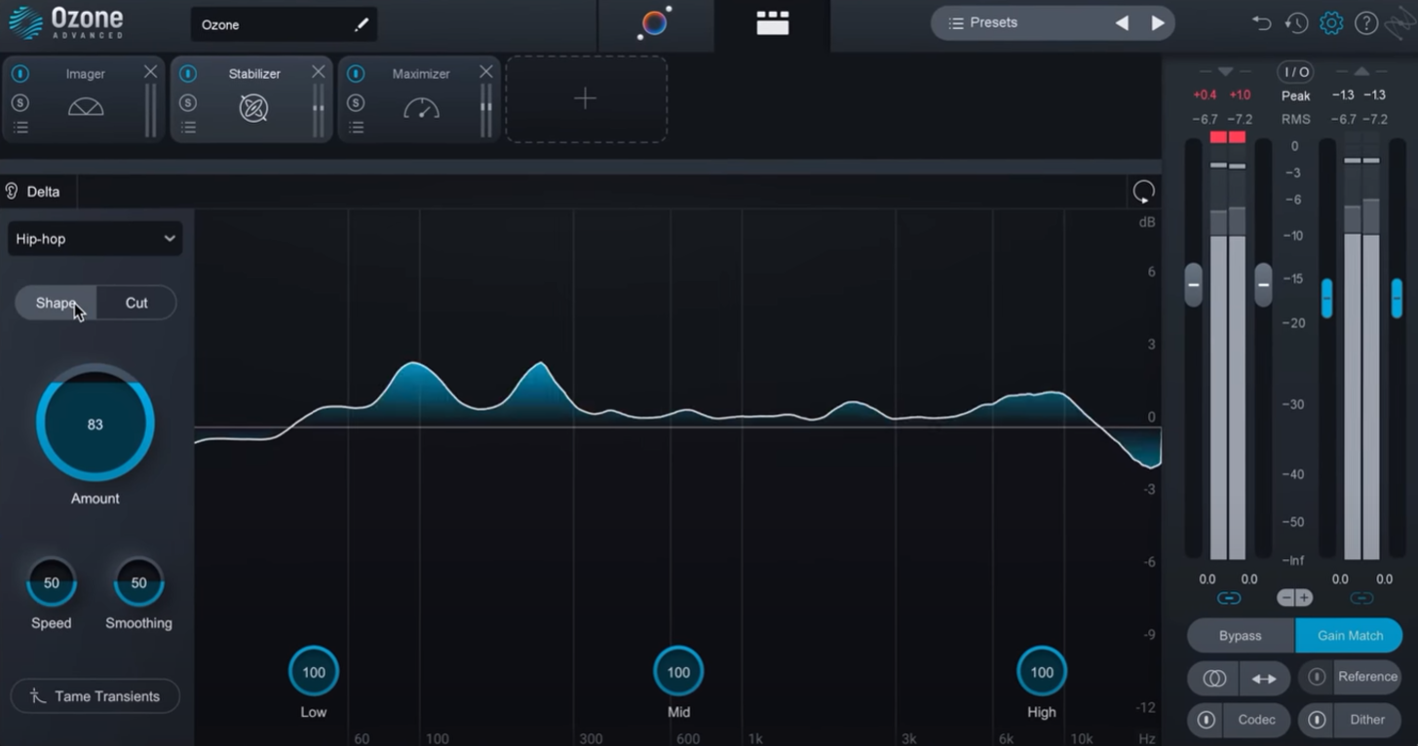Image resolution: width=1418 pixels, height=746 pixels.
Task: Open the module chain view icon
Action: coord(772,23)
